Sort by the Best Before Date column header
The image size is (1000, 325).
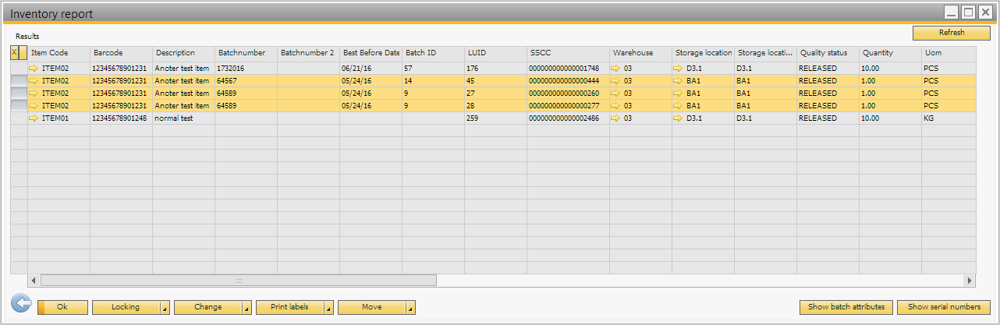371,53
